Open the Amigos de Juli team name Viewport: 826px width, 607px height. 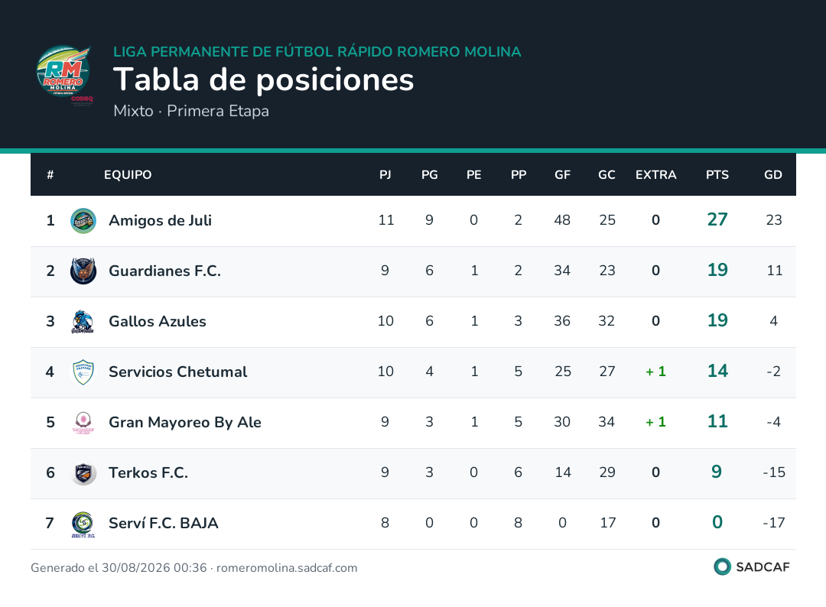pos(160,220)
